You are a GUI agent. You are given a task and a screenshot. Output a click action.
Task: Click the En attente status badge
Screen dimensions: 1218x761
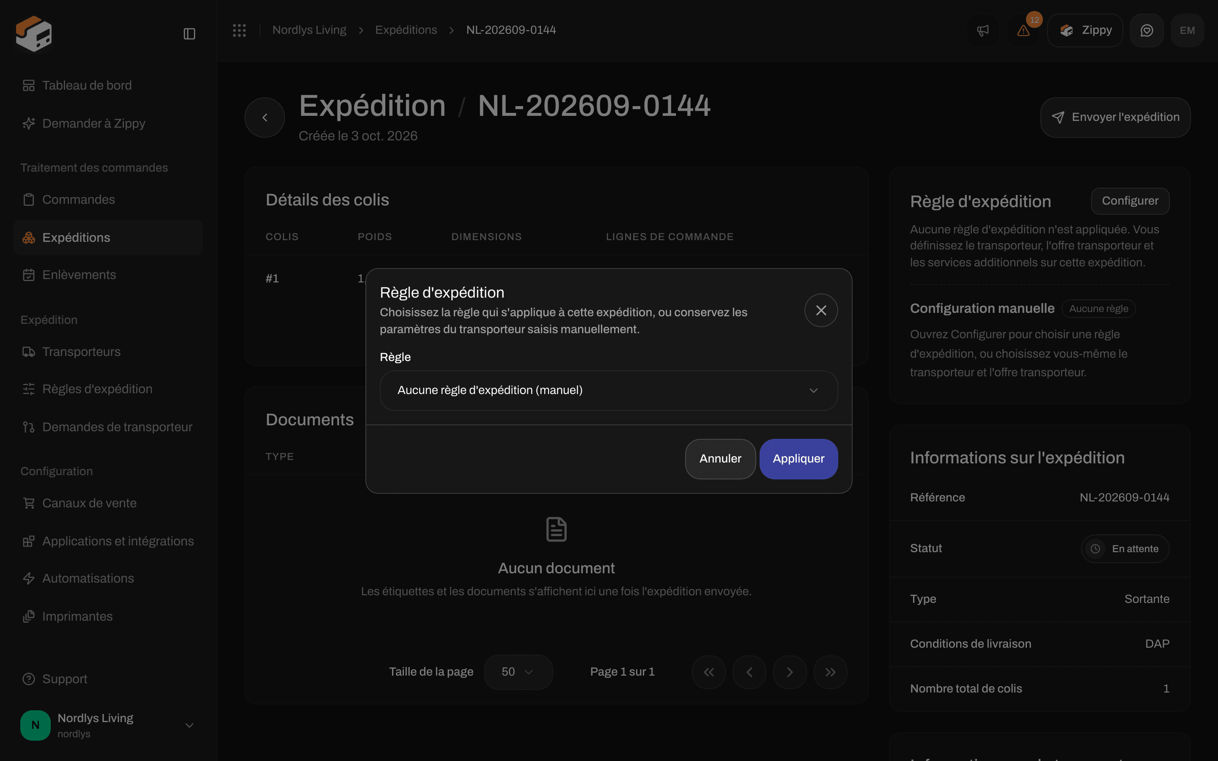coord(1125,549)
